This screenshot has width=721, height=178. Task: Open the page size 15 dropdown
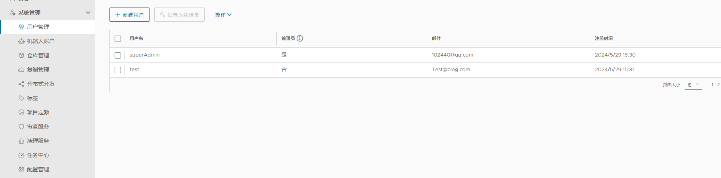[693, 85]
